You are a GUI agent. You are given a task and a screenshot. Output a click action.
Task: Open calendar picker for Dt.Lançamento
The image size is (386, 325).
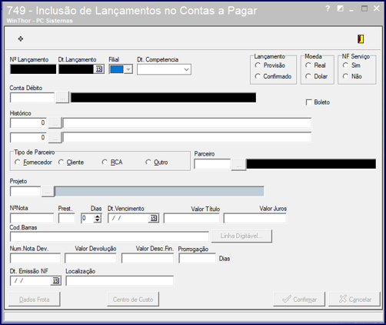[99, 69]
